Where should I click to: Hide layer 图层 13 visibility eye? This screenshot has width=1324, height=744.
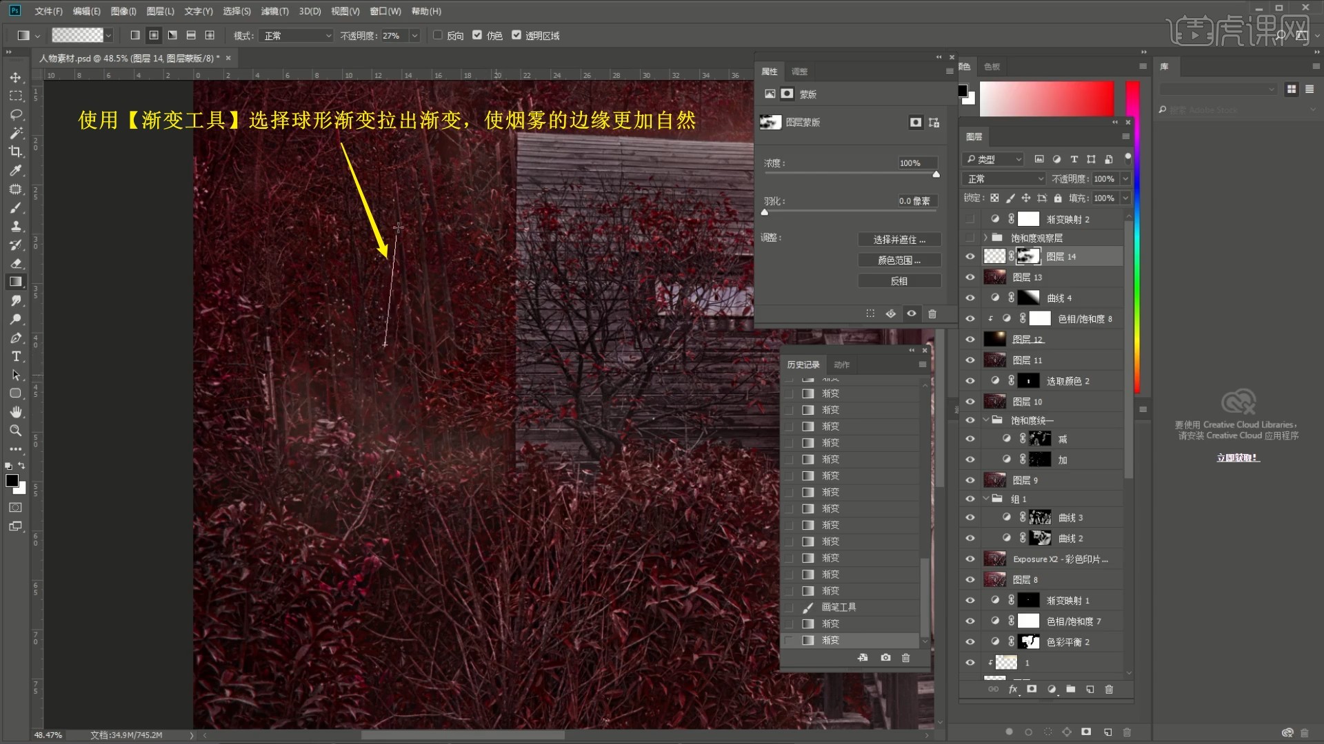[970, 277]
